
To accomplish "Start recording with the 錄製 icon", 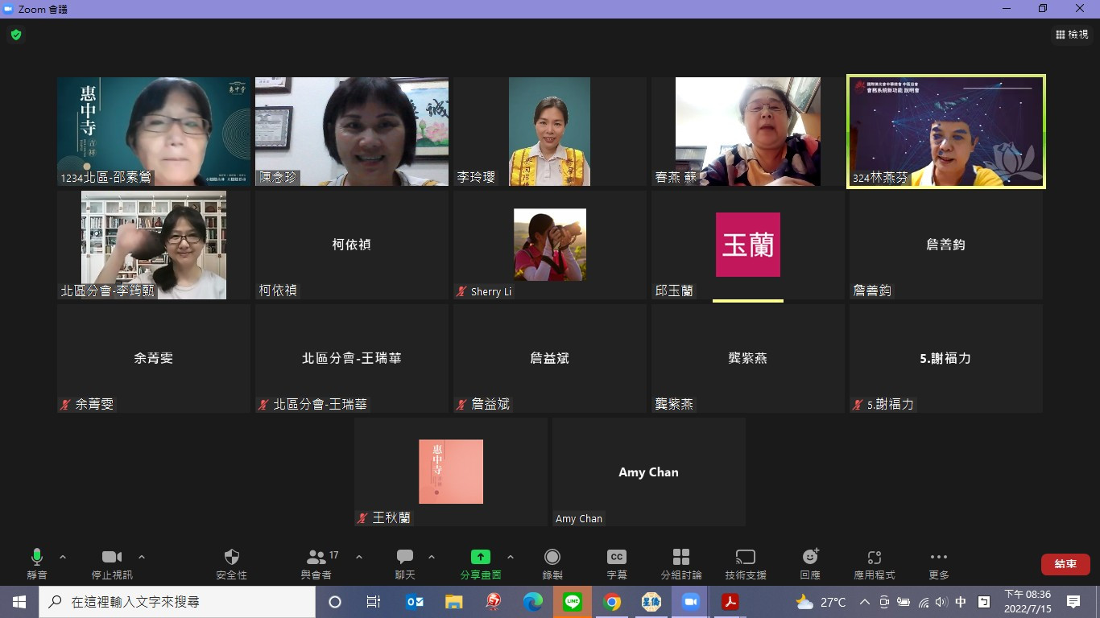I will [x=552, y=558].
